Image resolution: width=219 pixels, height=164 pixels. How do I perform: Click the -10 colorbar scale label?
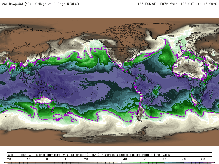tap(27, 159)
